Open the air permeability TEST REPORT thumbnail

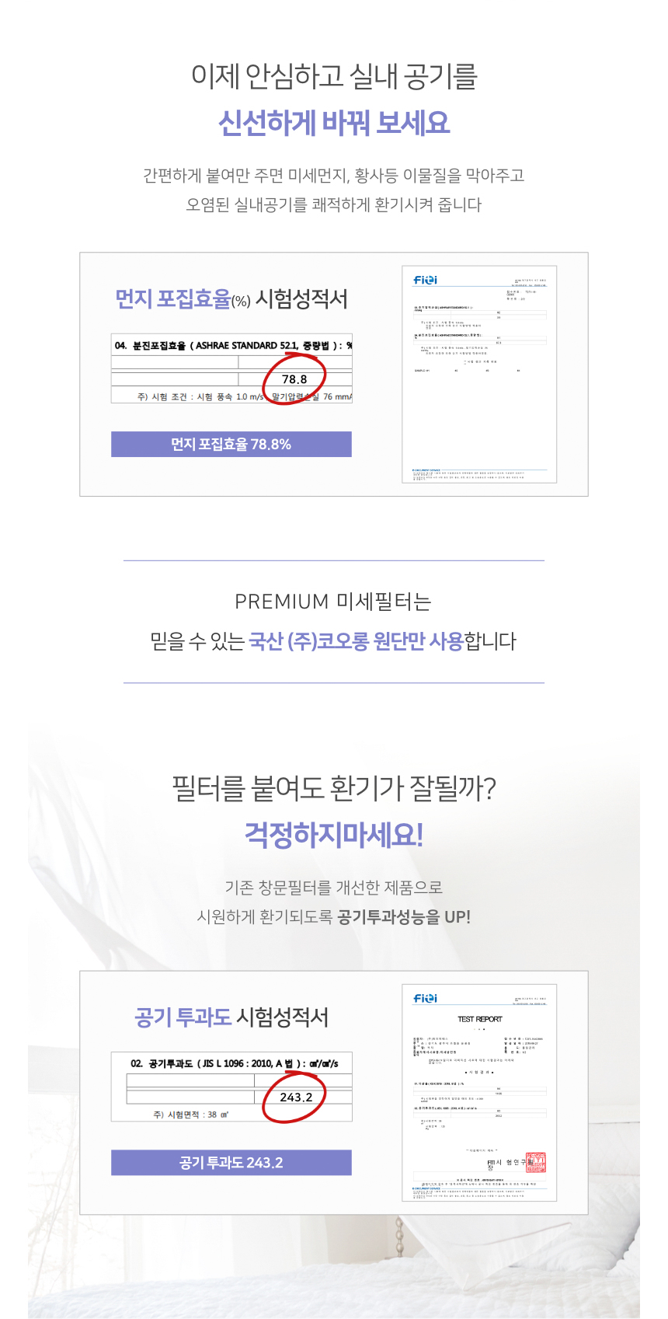[x=479, y=1093]
